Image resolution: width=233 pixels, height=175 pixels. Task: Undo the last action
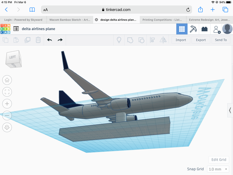click(x=49, y=40)
